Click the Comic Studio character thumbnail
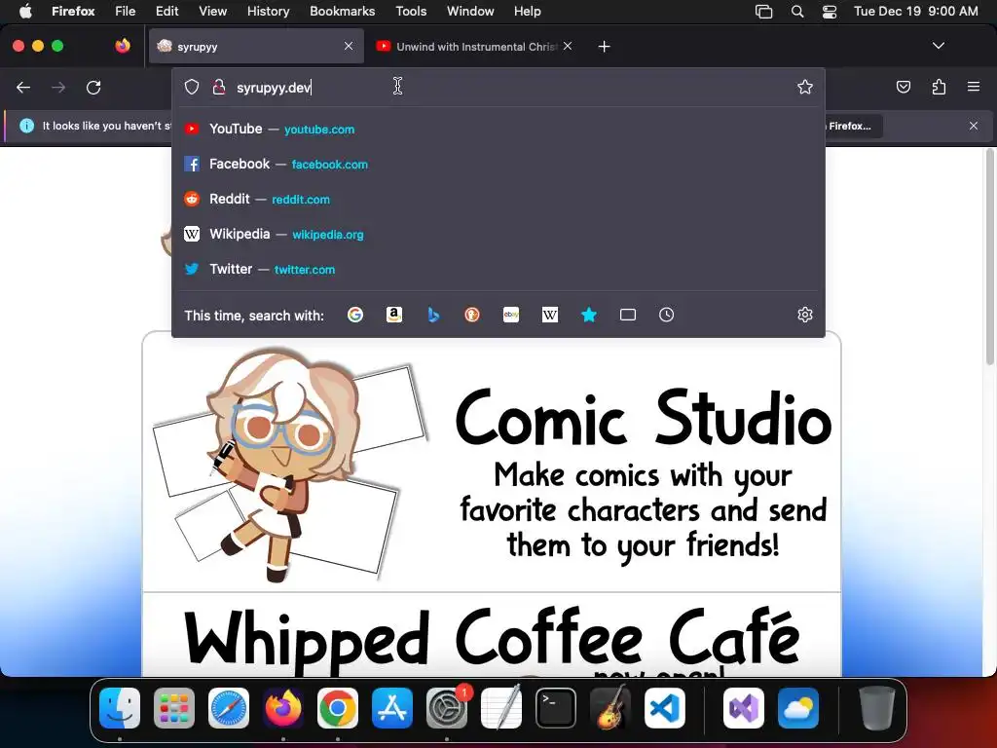 click(290, 465)
